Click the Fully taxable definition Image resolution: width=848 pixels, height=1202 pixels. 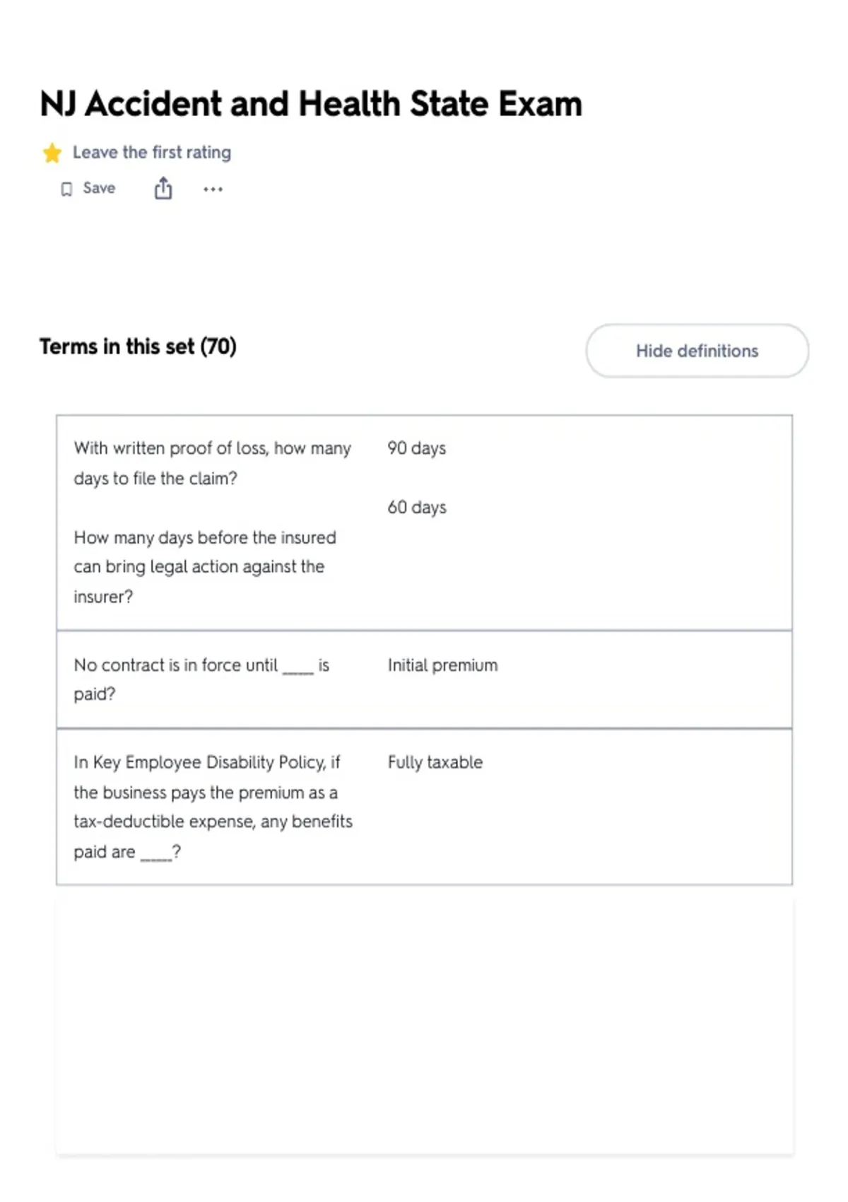coord(435,762)
